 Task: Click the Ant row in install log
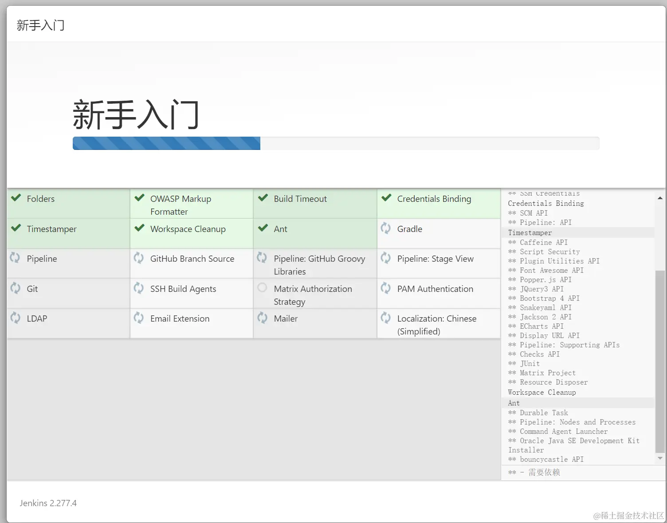578,403
